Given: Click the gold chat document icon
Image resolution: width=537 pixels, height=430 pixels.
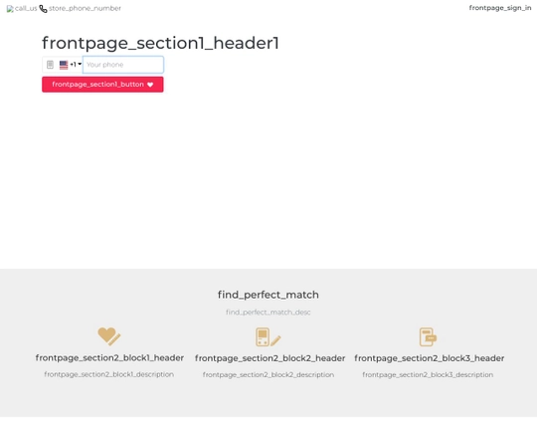Looking at the screenshot, I should tap(428, 336).
